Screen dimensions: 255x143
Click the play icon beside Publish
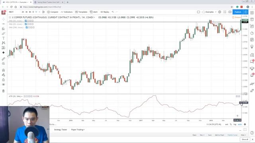pos(246,12)
